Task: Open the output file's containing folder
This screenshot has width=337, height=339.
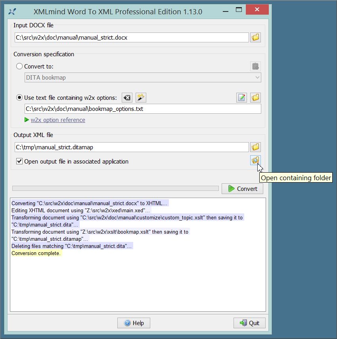Action: pos(255,160)
